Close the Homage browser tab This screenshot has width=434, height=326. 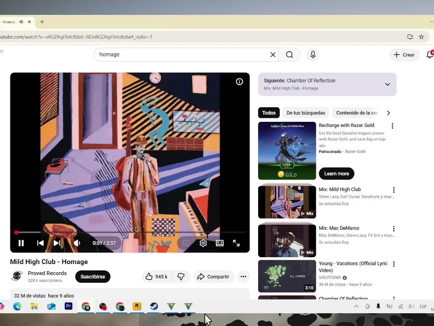[x=29, y=22]
